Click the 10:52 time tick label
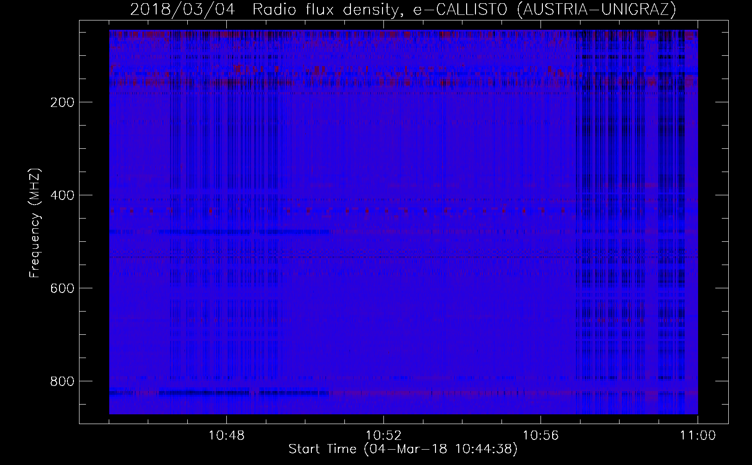The width and height of the screenshot is (752, 465). [384, 436]
